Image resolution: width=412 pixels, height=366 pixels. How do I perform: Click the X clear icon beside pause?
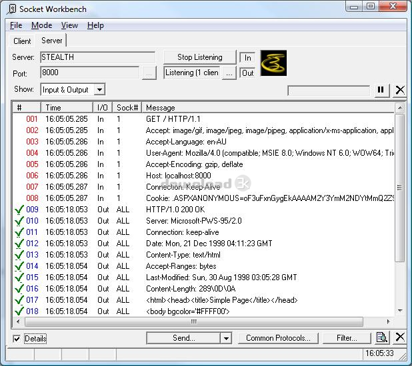[400, 90]
